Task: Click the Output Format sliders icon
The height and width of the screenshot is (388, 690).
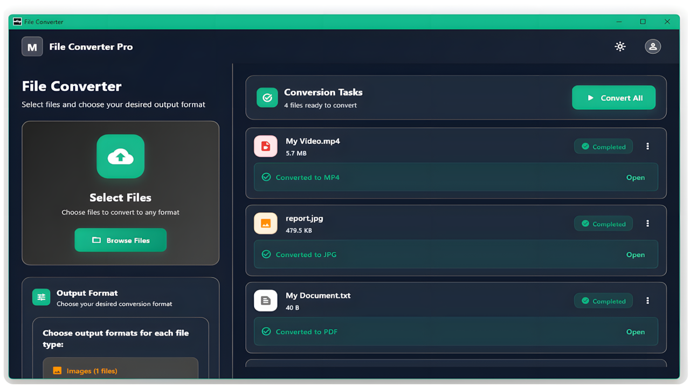Action: click(41, 297)
